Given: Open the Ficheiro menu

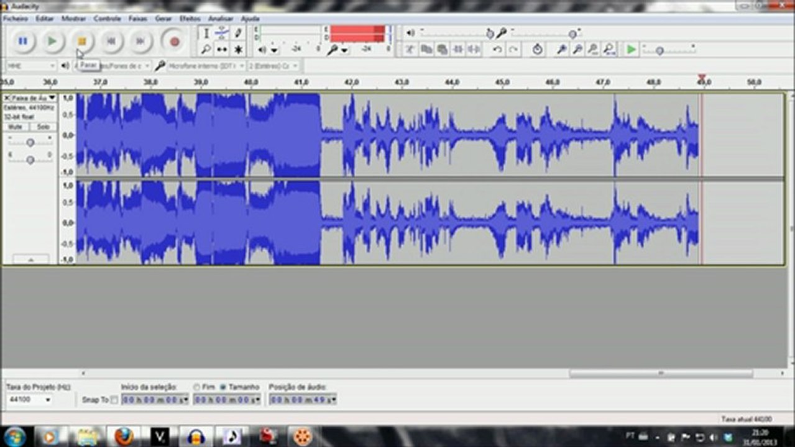Looking at the screenshot, I should pyautogui.click(x=16, y=19).
